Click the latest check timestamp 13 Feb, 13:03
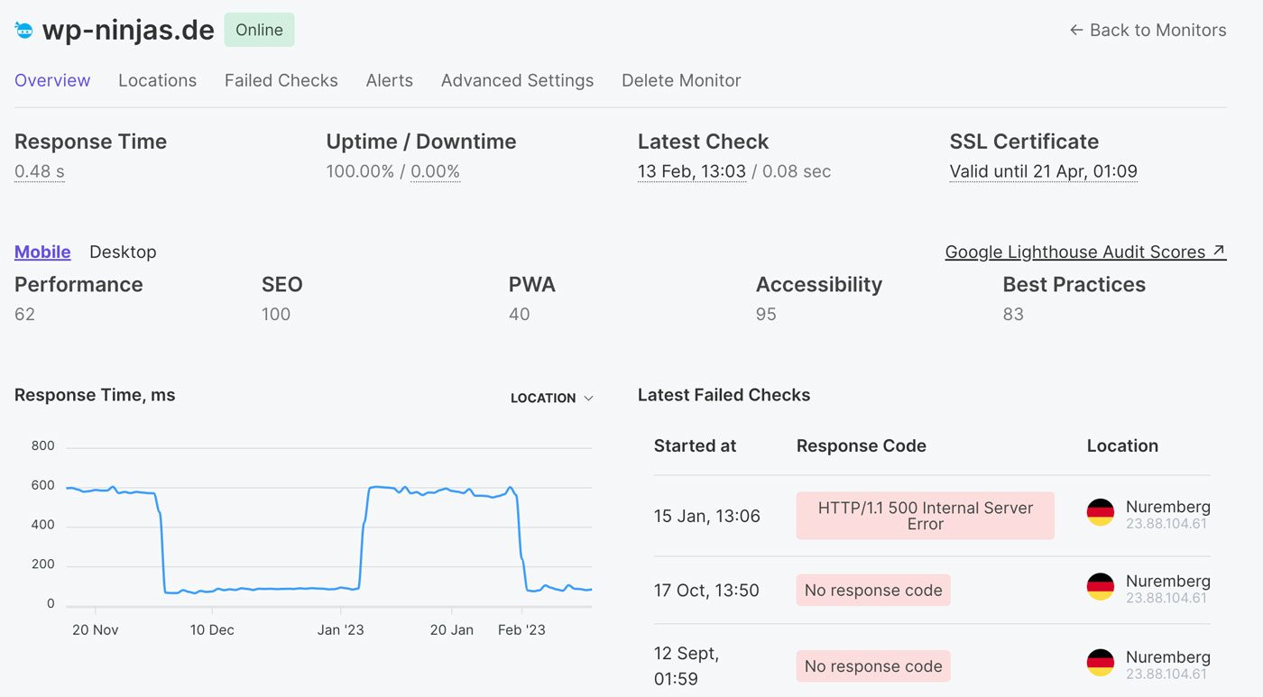The height and width of the screenshot is (697, 1263). tap(691, 171)
